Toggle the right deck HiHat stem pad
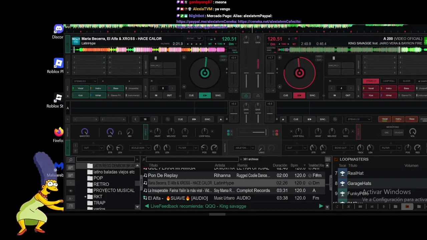Image resolution: width=427 pixels, height=240 pixels. pos(389,95)
